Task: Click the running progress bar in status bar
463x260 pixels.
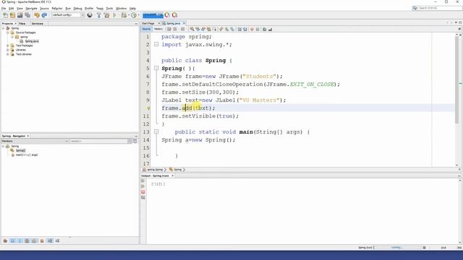Action: point(397,248)
